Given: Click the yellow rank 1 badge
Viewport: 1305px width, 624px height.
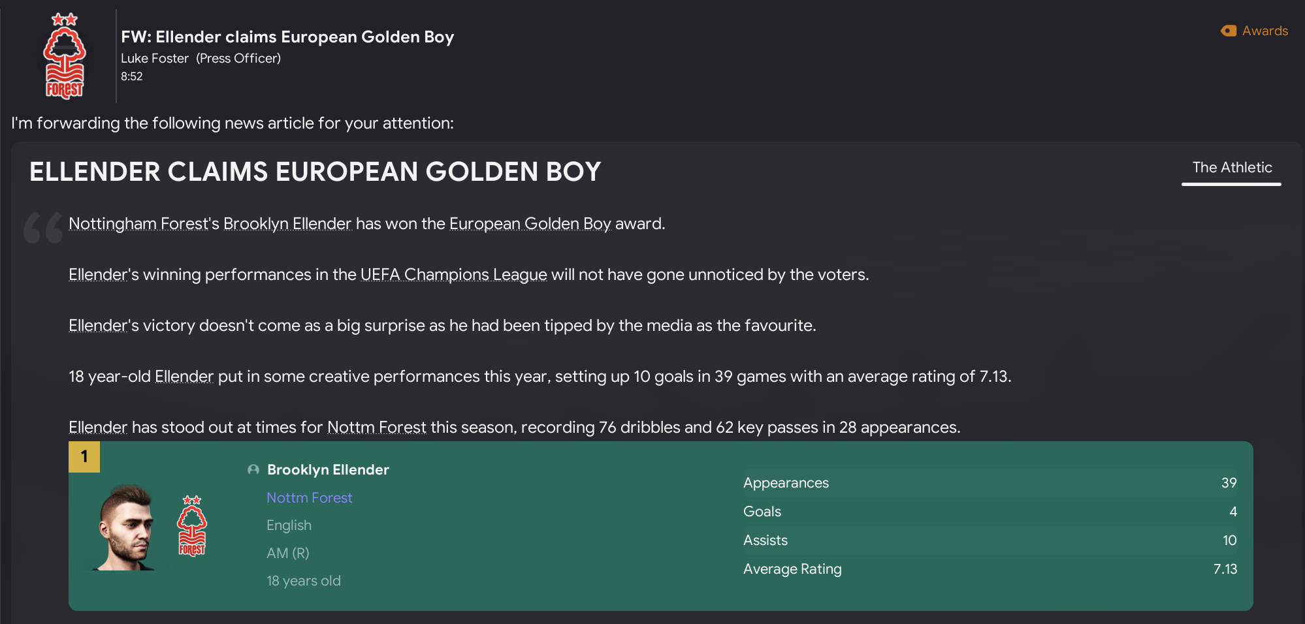Looking at the screenshot, I should click(84, 457).
